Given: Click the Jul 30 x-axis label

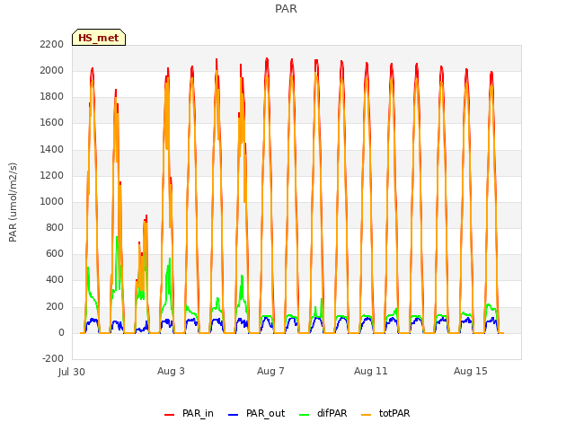Looking at the screenshot, I should (x=72, y=372).
